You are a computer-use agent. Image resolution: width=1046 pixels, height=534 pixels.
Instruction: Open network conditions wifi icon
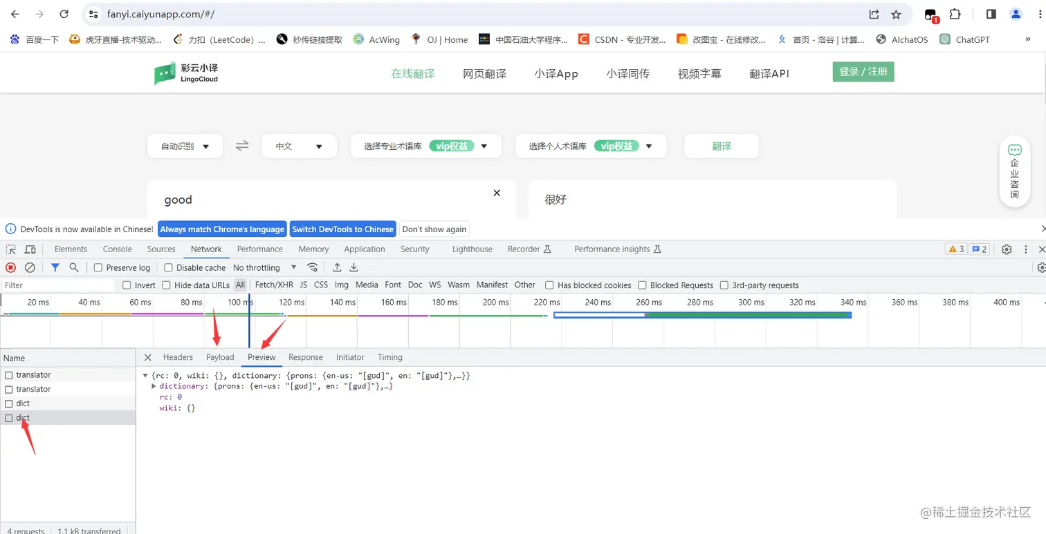tap(313, 267)
